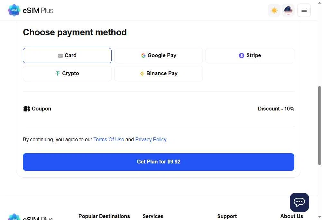Toggle the light theme sun icon
Screen dimensions: 322x220
click(274, 10)
